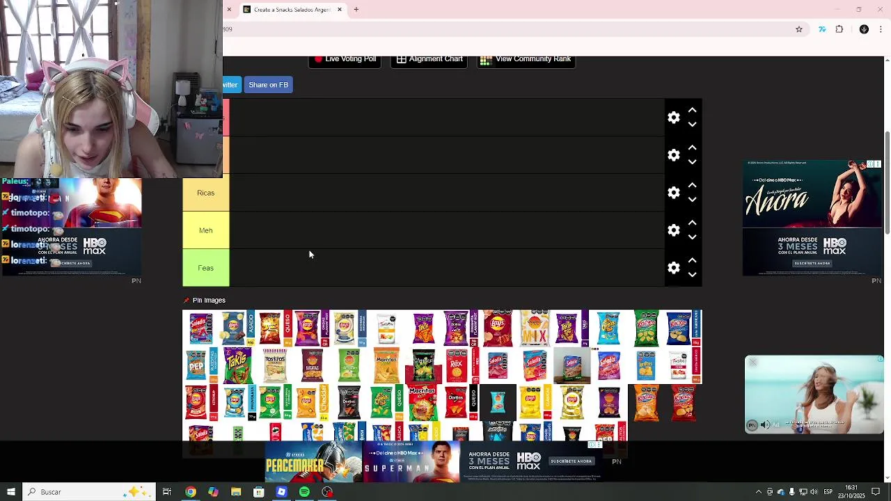
Task: Open settings gear for the Feas tier
Action: tap(673, 268)
